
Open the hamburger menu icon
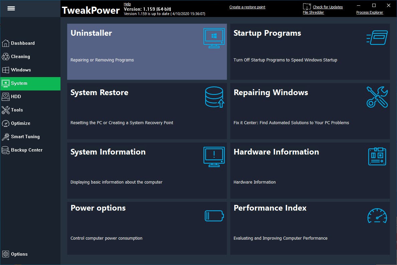point(11,8)
